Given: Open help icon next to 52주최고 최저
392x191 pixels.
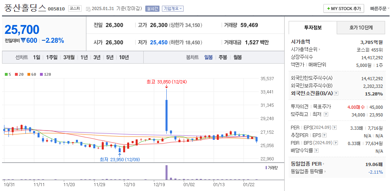Looking at the screenshot, I should [x=325, y=114].
